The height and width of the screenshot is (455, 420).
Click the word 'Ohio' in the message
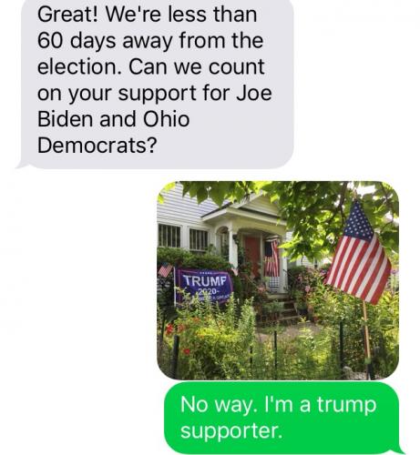click(166, 118)
